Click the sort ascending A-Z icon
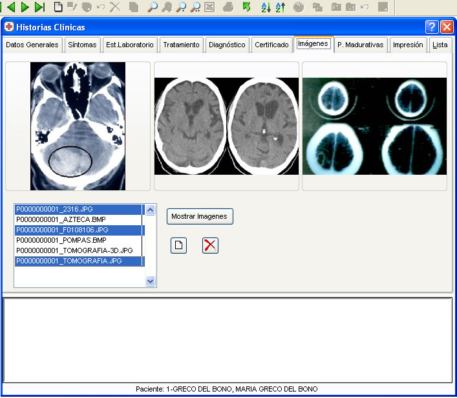The width and height of the screenshot is (457, 398). click(x=266, y=7)
